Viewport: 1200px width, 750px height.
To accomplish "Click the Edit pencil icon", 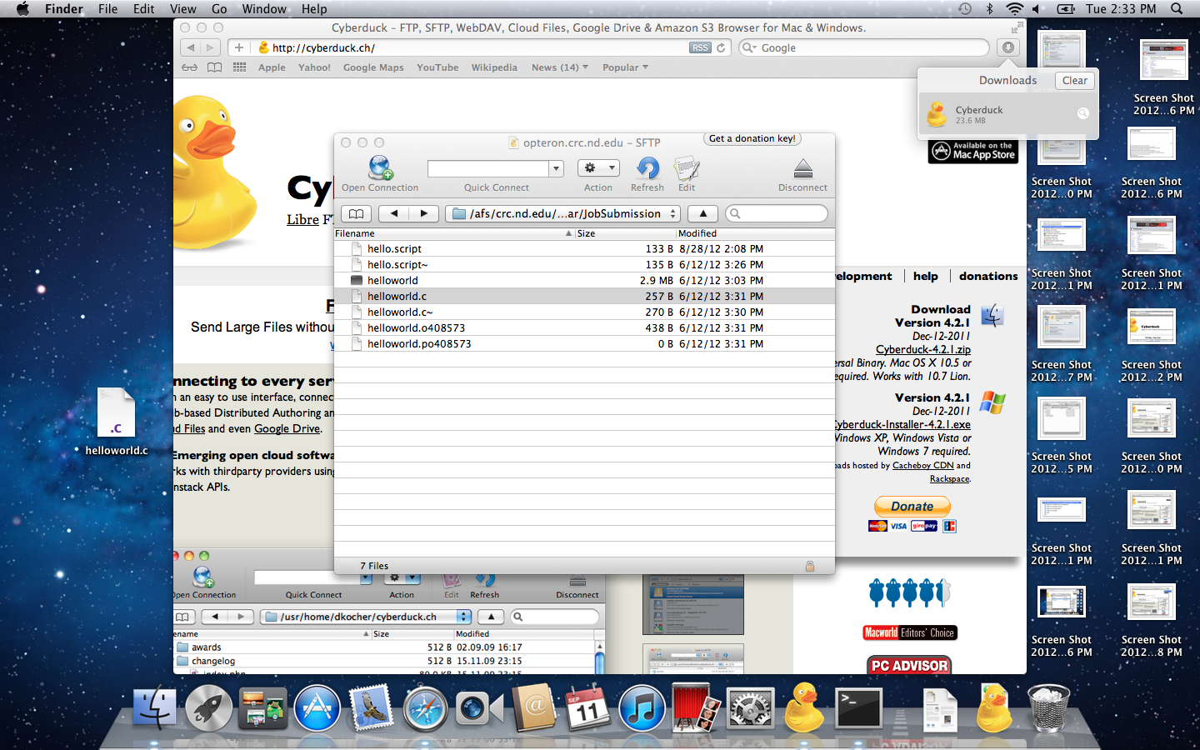I will [687, 169].
